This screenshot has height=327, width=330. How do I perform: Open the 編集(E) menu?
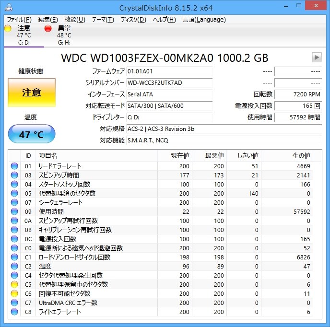48,20
